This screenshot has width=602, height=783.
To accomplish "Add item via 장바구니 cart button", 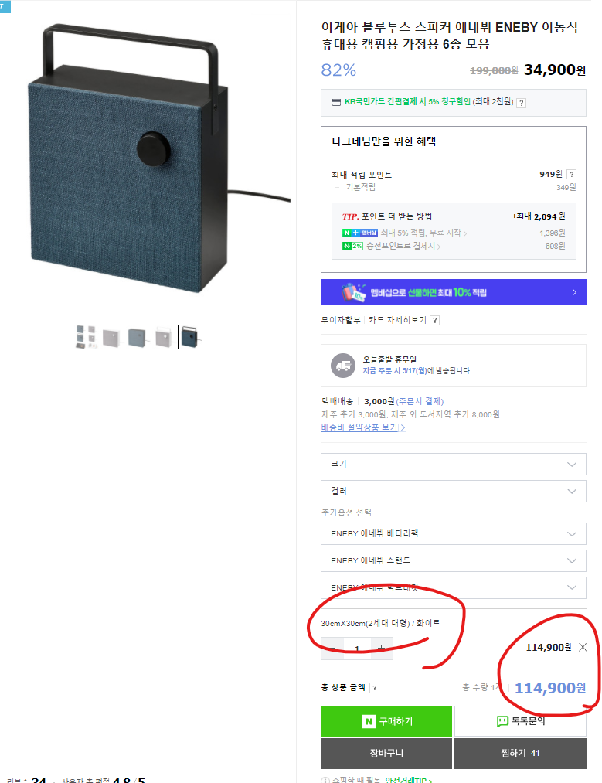I will tap(386, 753).
